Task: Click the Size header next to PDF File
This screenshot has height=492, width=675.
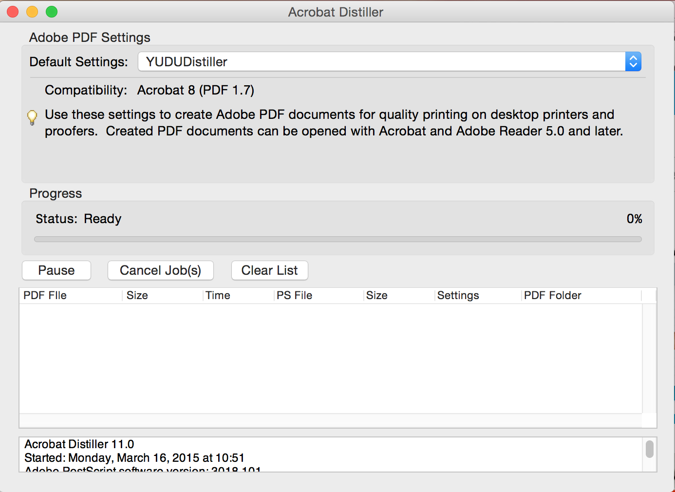Action: click(163, 296)
